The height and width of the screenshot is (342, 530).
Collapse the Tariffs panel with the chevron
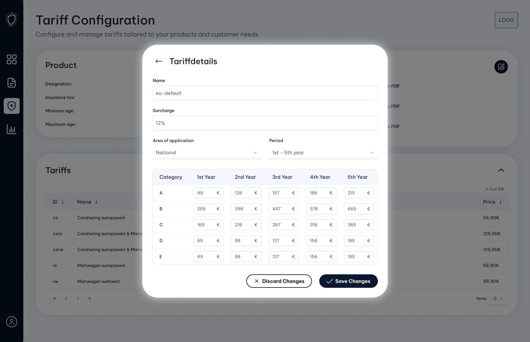501,170
